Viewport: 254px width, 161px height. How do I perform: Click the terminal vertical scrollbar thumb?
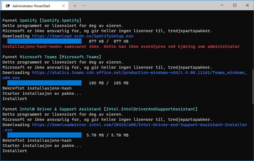pos(253,87)
